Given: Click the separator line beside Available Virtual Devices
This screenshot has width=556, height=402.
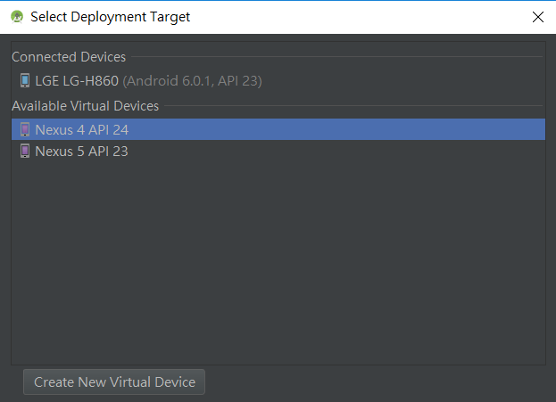Looking at the screenshot, I should (x=353, y=105).
